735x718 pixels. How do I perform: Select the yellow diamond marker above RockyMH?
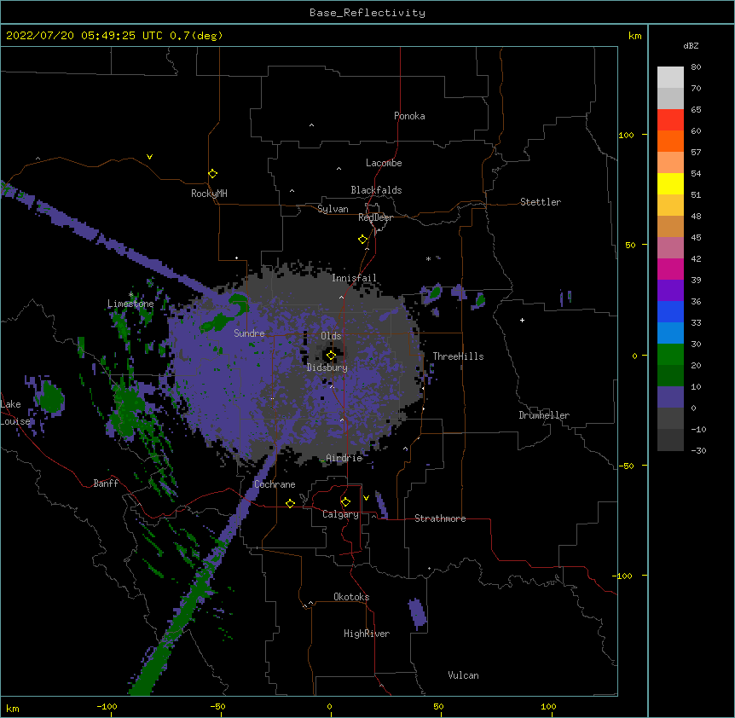coord(212,174)
